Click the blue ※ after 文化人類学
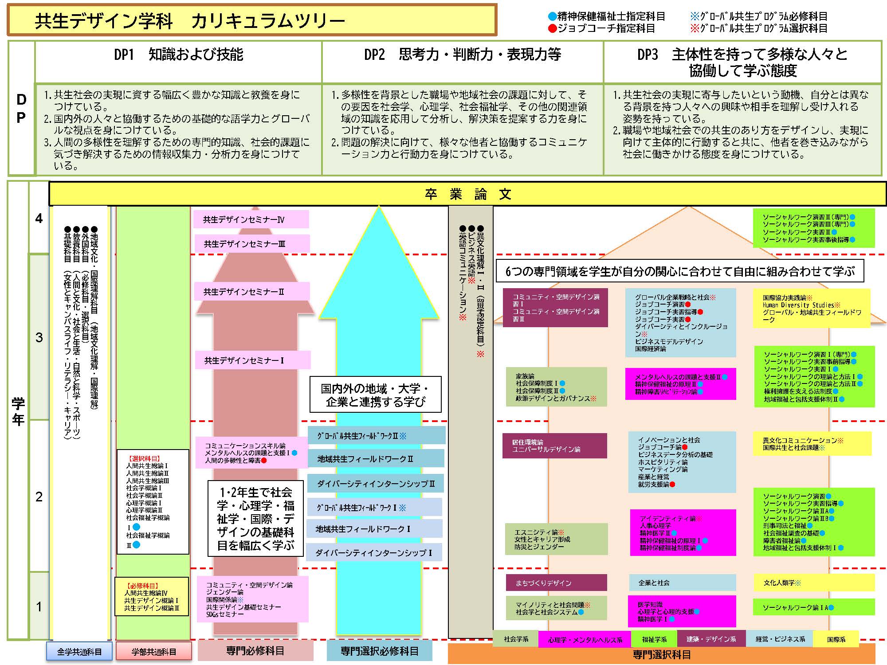 pos(798,583)
